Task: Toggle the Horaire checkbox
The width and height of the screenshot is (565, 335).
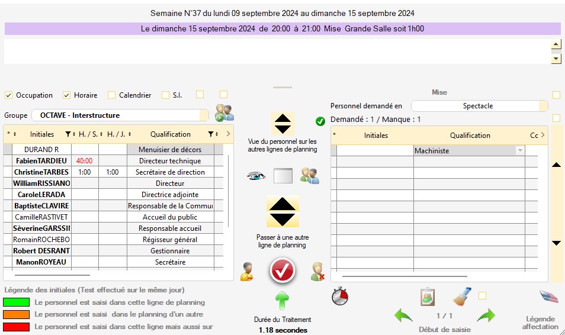Action: 67,95
